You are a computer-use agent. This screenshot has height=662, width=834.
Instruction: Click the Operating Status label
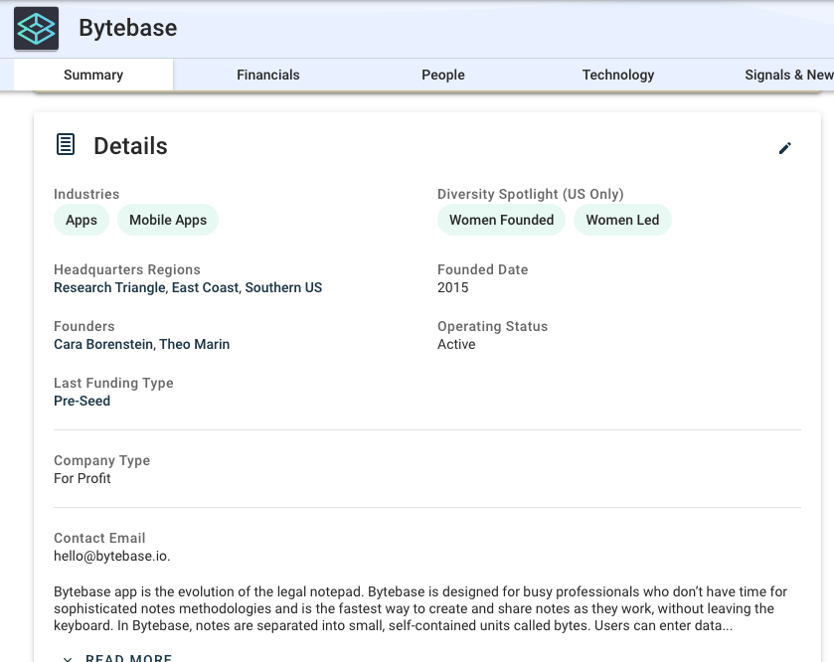tap(492, 326)
